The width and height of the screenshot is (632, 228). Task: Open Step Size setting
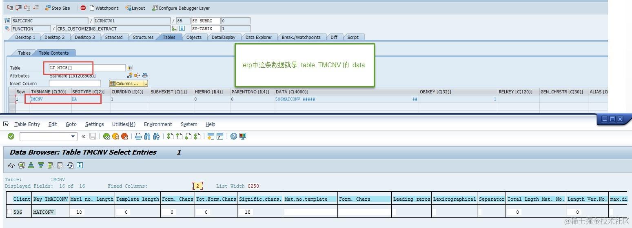[58, 8]
